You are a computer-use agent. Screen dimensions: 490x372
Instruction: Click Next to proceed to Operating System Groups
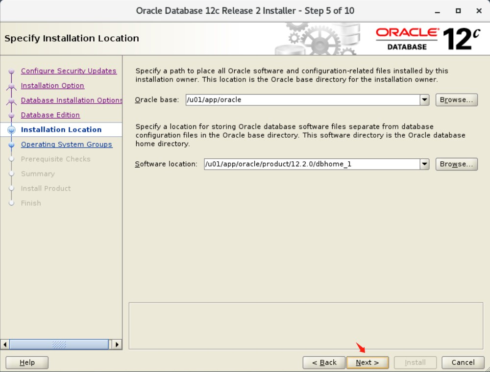[367, 362]
